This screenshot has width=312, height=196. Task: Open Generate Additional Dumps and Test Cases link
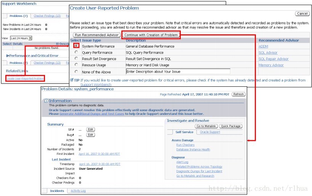click(92, 114)
